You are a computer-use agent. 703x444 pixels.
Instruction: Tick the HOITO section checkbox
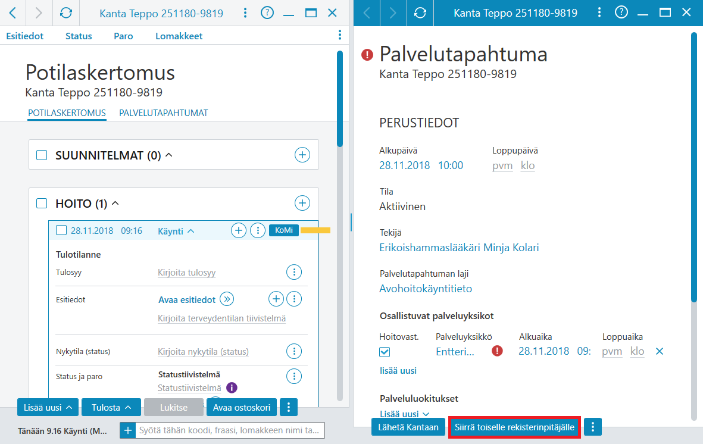point(42,204)
